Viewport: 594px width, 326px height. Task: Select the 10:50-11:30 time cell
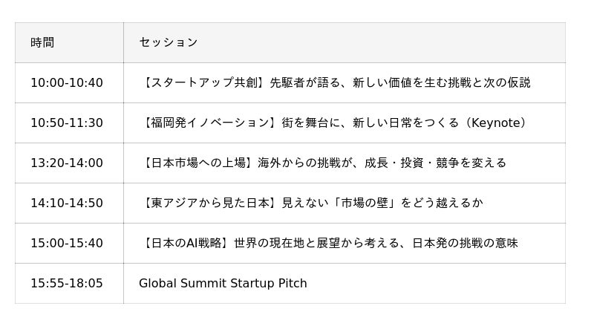(69, 123)
